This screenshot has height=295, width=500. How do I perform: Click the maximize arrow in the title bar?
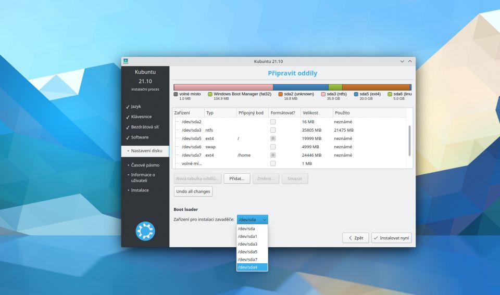click(410, 61)
